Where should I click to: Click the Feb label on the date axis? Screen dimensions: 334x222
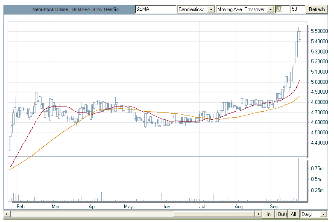[x=19, y=206]
